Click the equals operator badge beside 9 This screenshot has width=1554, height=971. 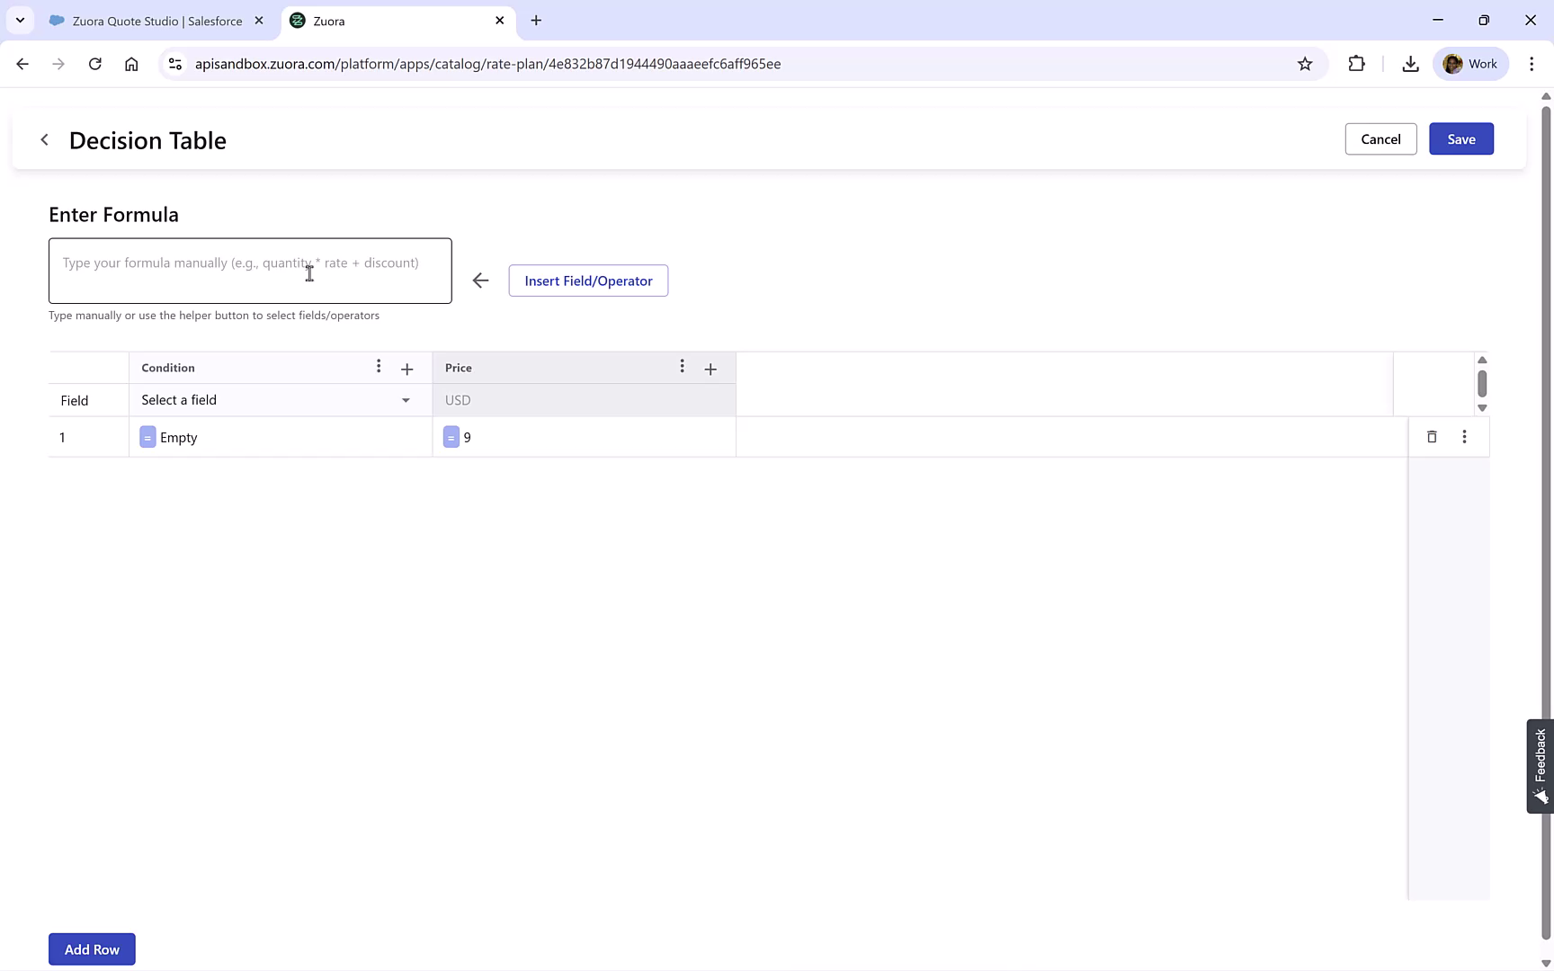coord(451,437)
